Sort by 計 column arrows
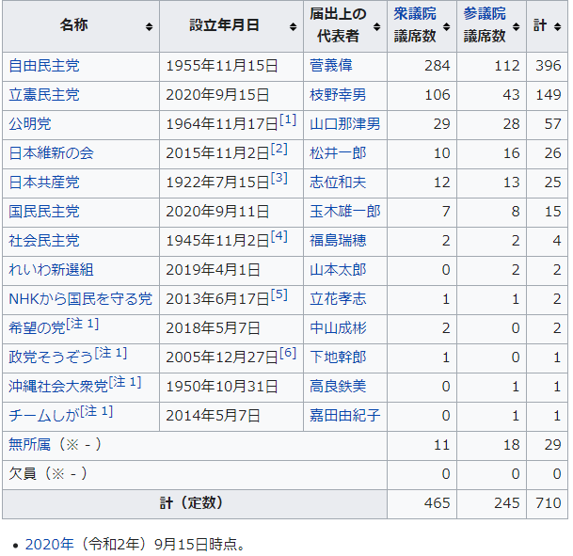The image size is (573, 556). tap(557, 26)
